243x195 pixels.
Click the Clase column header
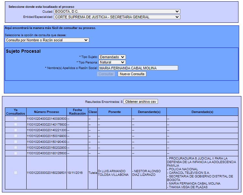click(x=93, y=112)
